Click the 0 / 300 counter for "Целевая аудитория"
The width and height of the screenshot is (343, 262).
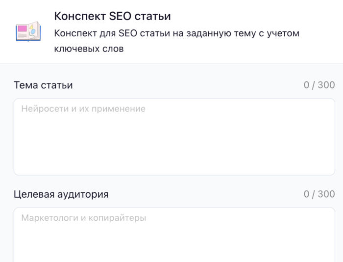319,194
